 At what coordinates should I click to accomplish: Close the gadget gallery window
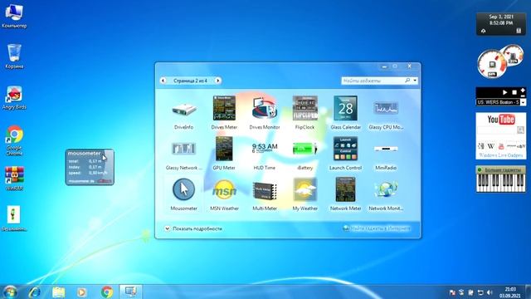click(x=409, y=66)
